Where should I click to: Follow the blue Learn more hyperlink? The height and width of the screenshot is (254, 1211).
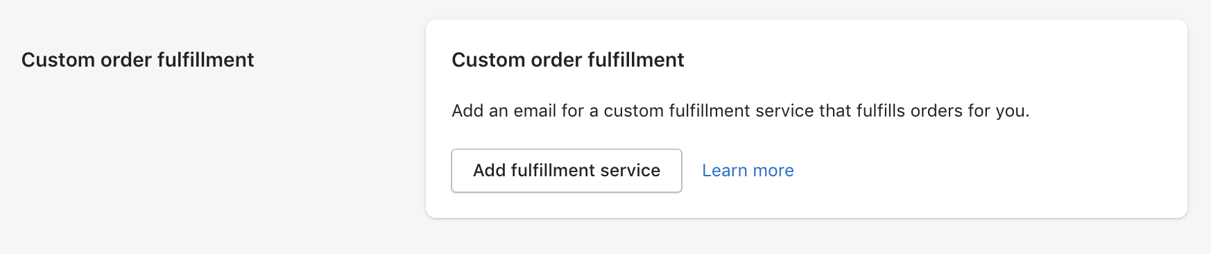pyautogui.click(x=748, y=171)
